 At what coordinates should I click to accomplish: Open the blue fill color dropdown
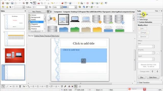point(76,7)
